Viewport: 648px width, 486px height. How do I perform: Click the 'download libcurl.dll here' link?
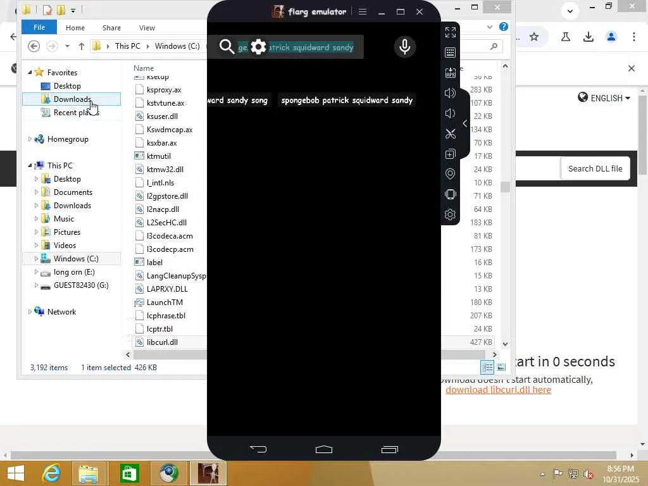[x=499, y=390]
